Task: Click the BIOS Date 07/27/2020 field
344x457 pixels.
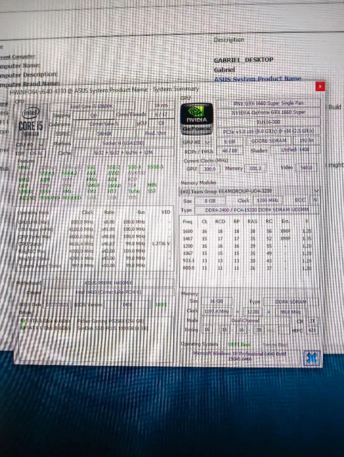Action: [58, 305]
